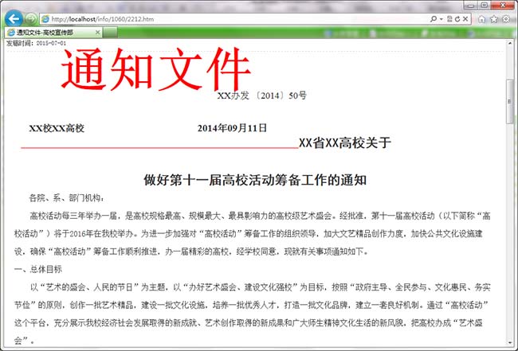Click the scrollbar up arrow
518x351 pixels.
(x=511, y=44)
